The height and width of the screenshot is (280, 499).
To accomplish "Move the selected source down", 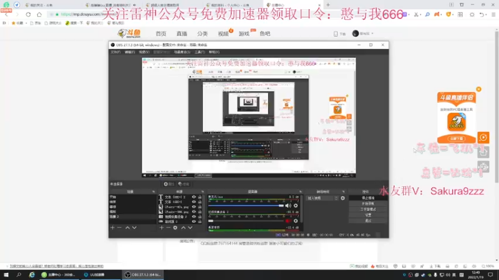I will pos(190,228).
